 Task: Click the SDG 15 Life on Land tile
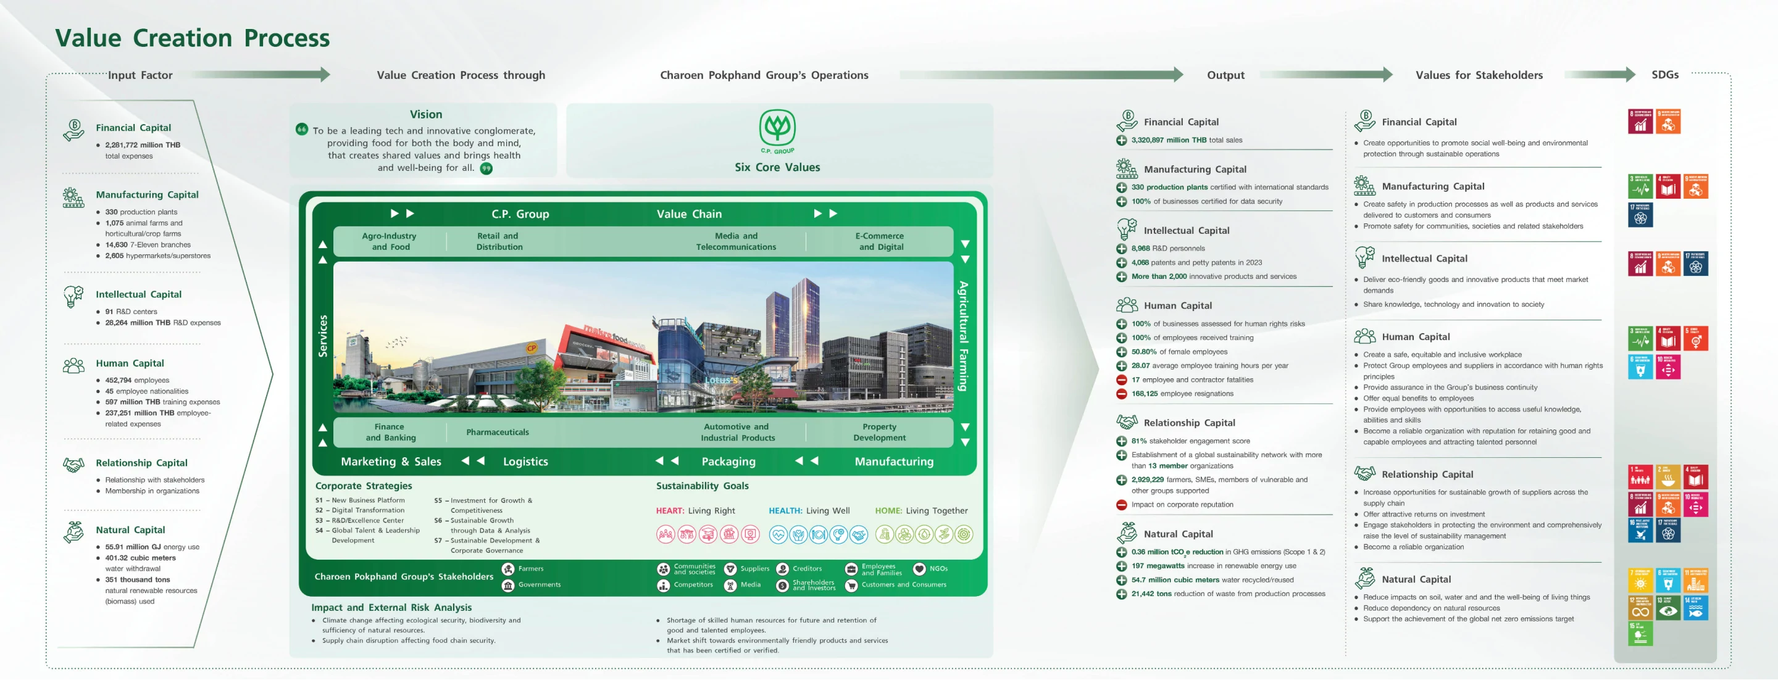tap(1641, 634)
